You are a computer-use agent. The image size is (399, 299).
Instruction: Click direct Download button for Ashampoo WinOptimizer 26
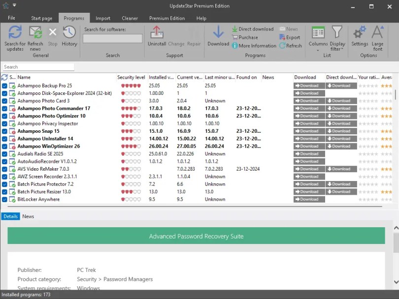[x=341, y=147]
